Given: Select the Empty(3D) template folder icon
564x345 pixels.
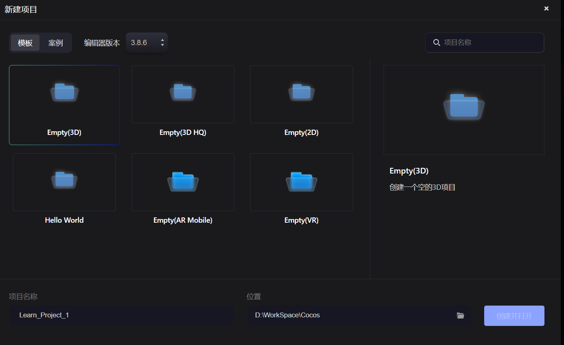Looking at the screenshot, I should tap(64, 92).
